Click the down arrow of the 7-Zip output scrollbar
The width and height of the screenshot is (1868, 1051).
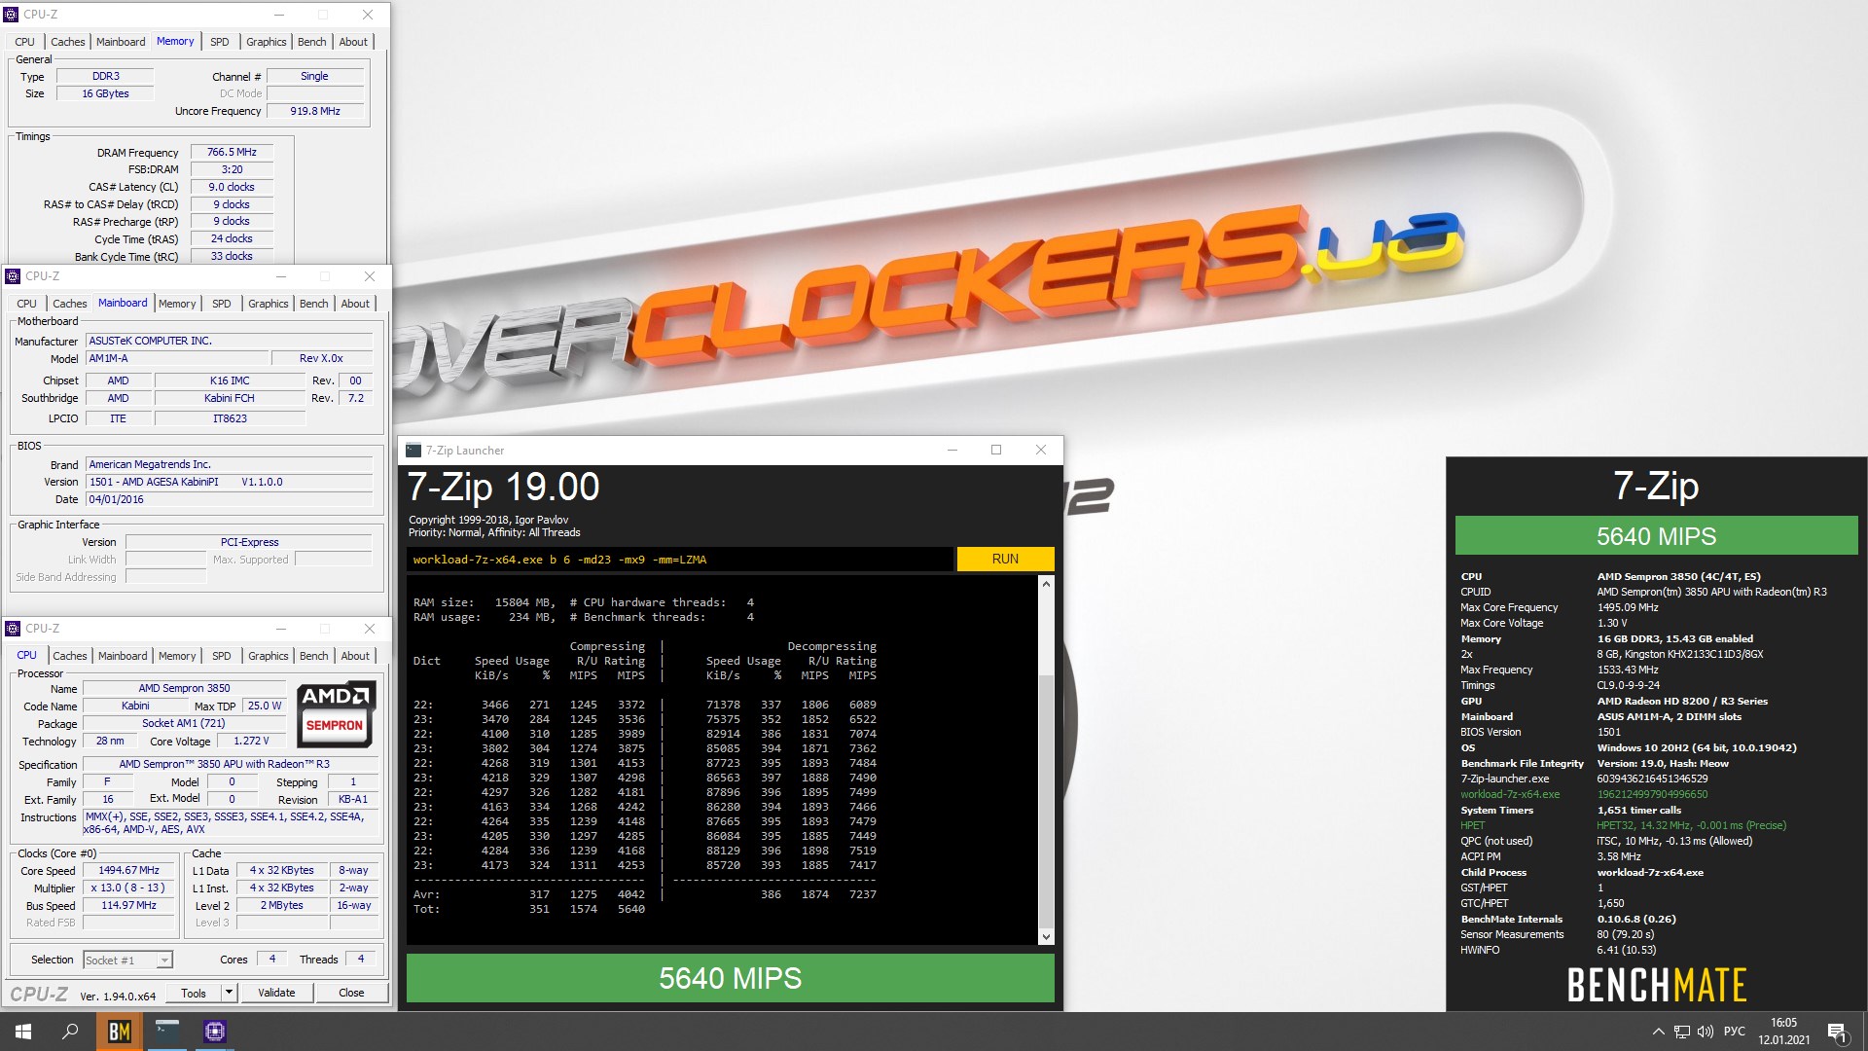point(1046,936)
